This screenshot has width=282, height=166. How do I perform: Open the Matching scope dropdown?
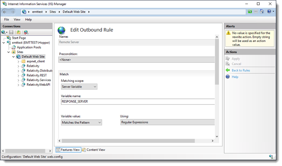click(x=79, y=86)
